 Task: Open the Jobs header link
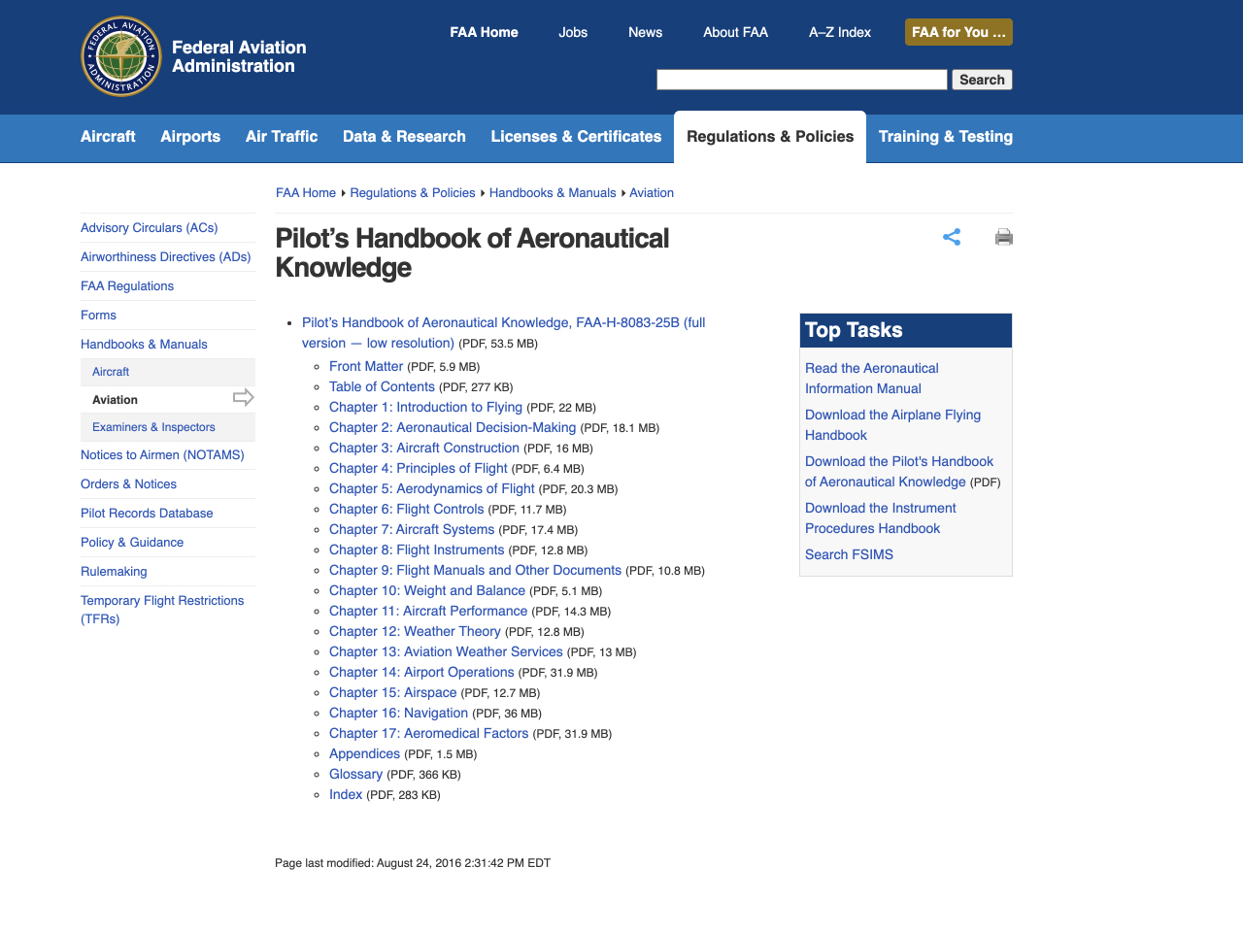point(573,32)
